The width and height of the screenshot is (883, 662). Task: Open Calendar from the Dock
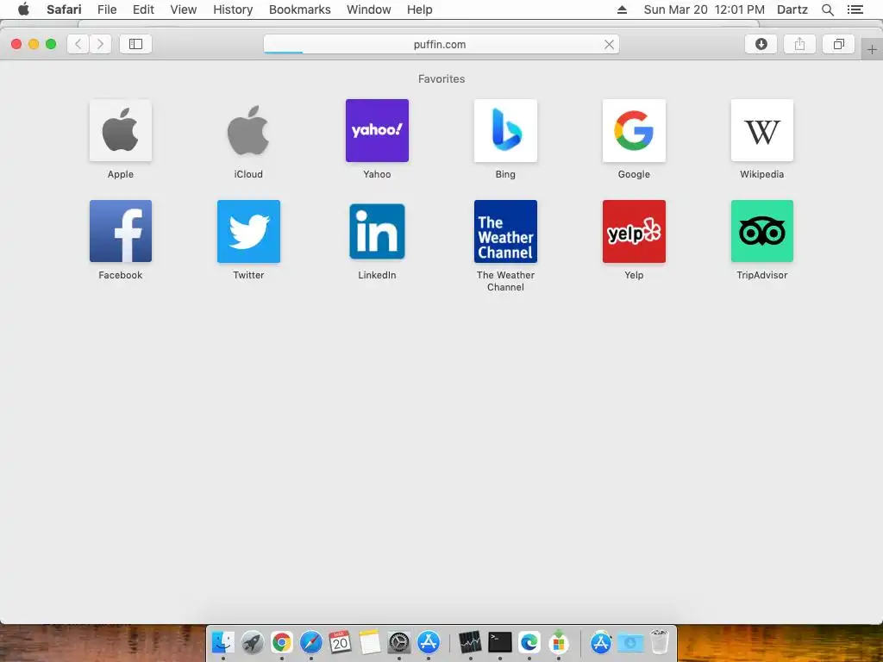[x=340, y=642]
